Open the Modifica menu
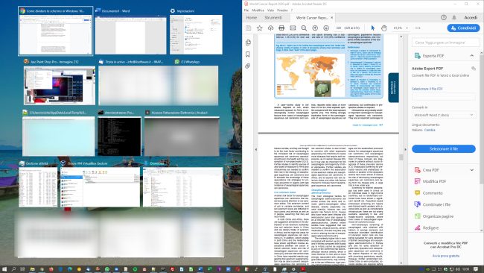The width and height of the screenshot is (484, 273). click(258, 10)
